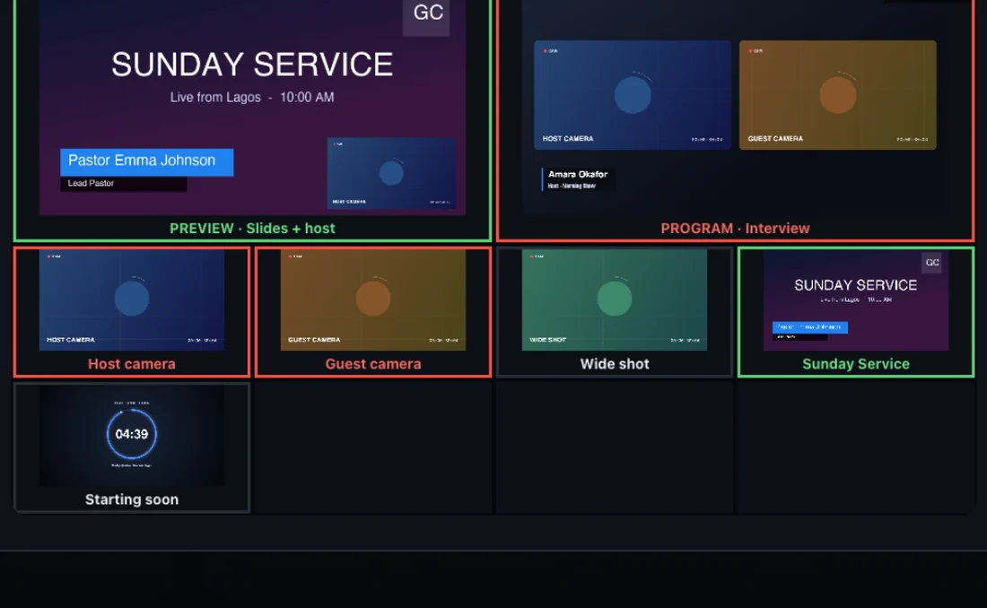Click the 04:39 countdown timer

132,434
